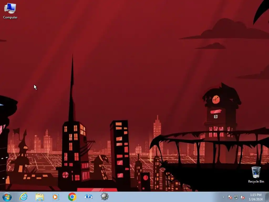Select the Recycle Bin desktop icon
Viewport: 269px width, 202px height.
256,175
